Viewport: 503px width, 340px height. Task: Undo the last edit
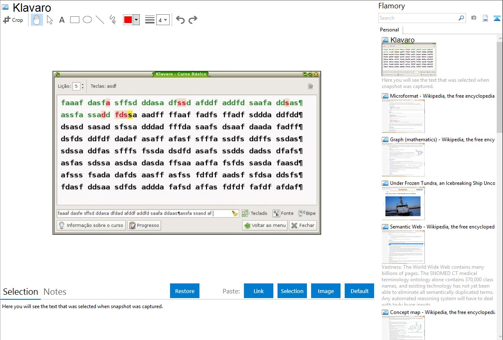pyautogui.click(x=180, y=20)
